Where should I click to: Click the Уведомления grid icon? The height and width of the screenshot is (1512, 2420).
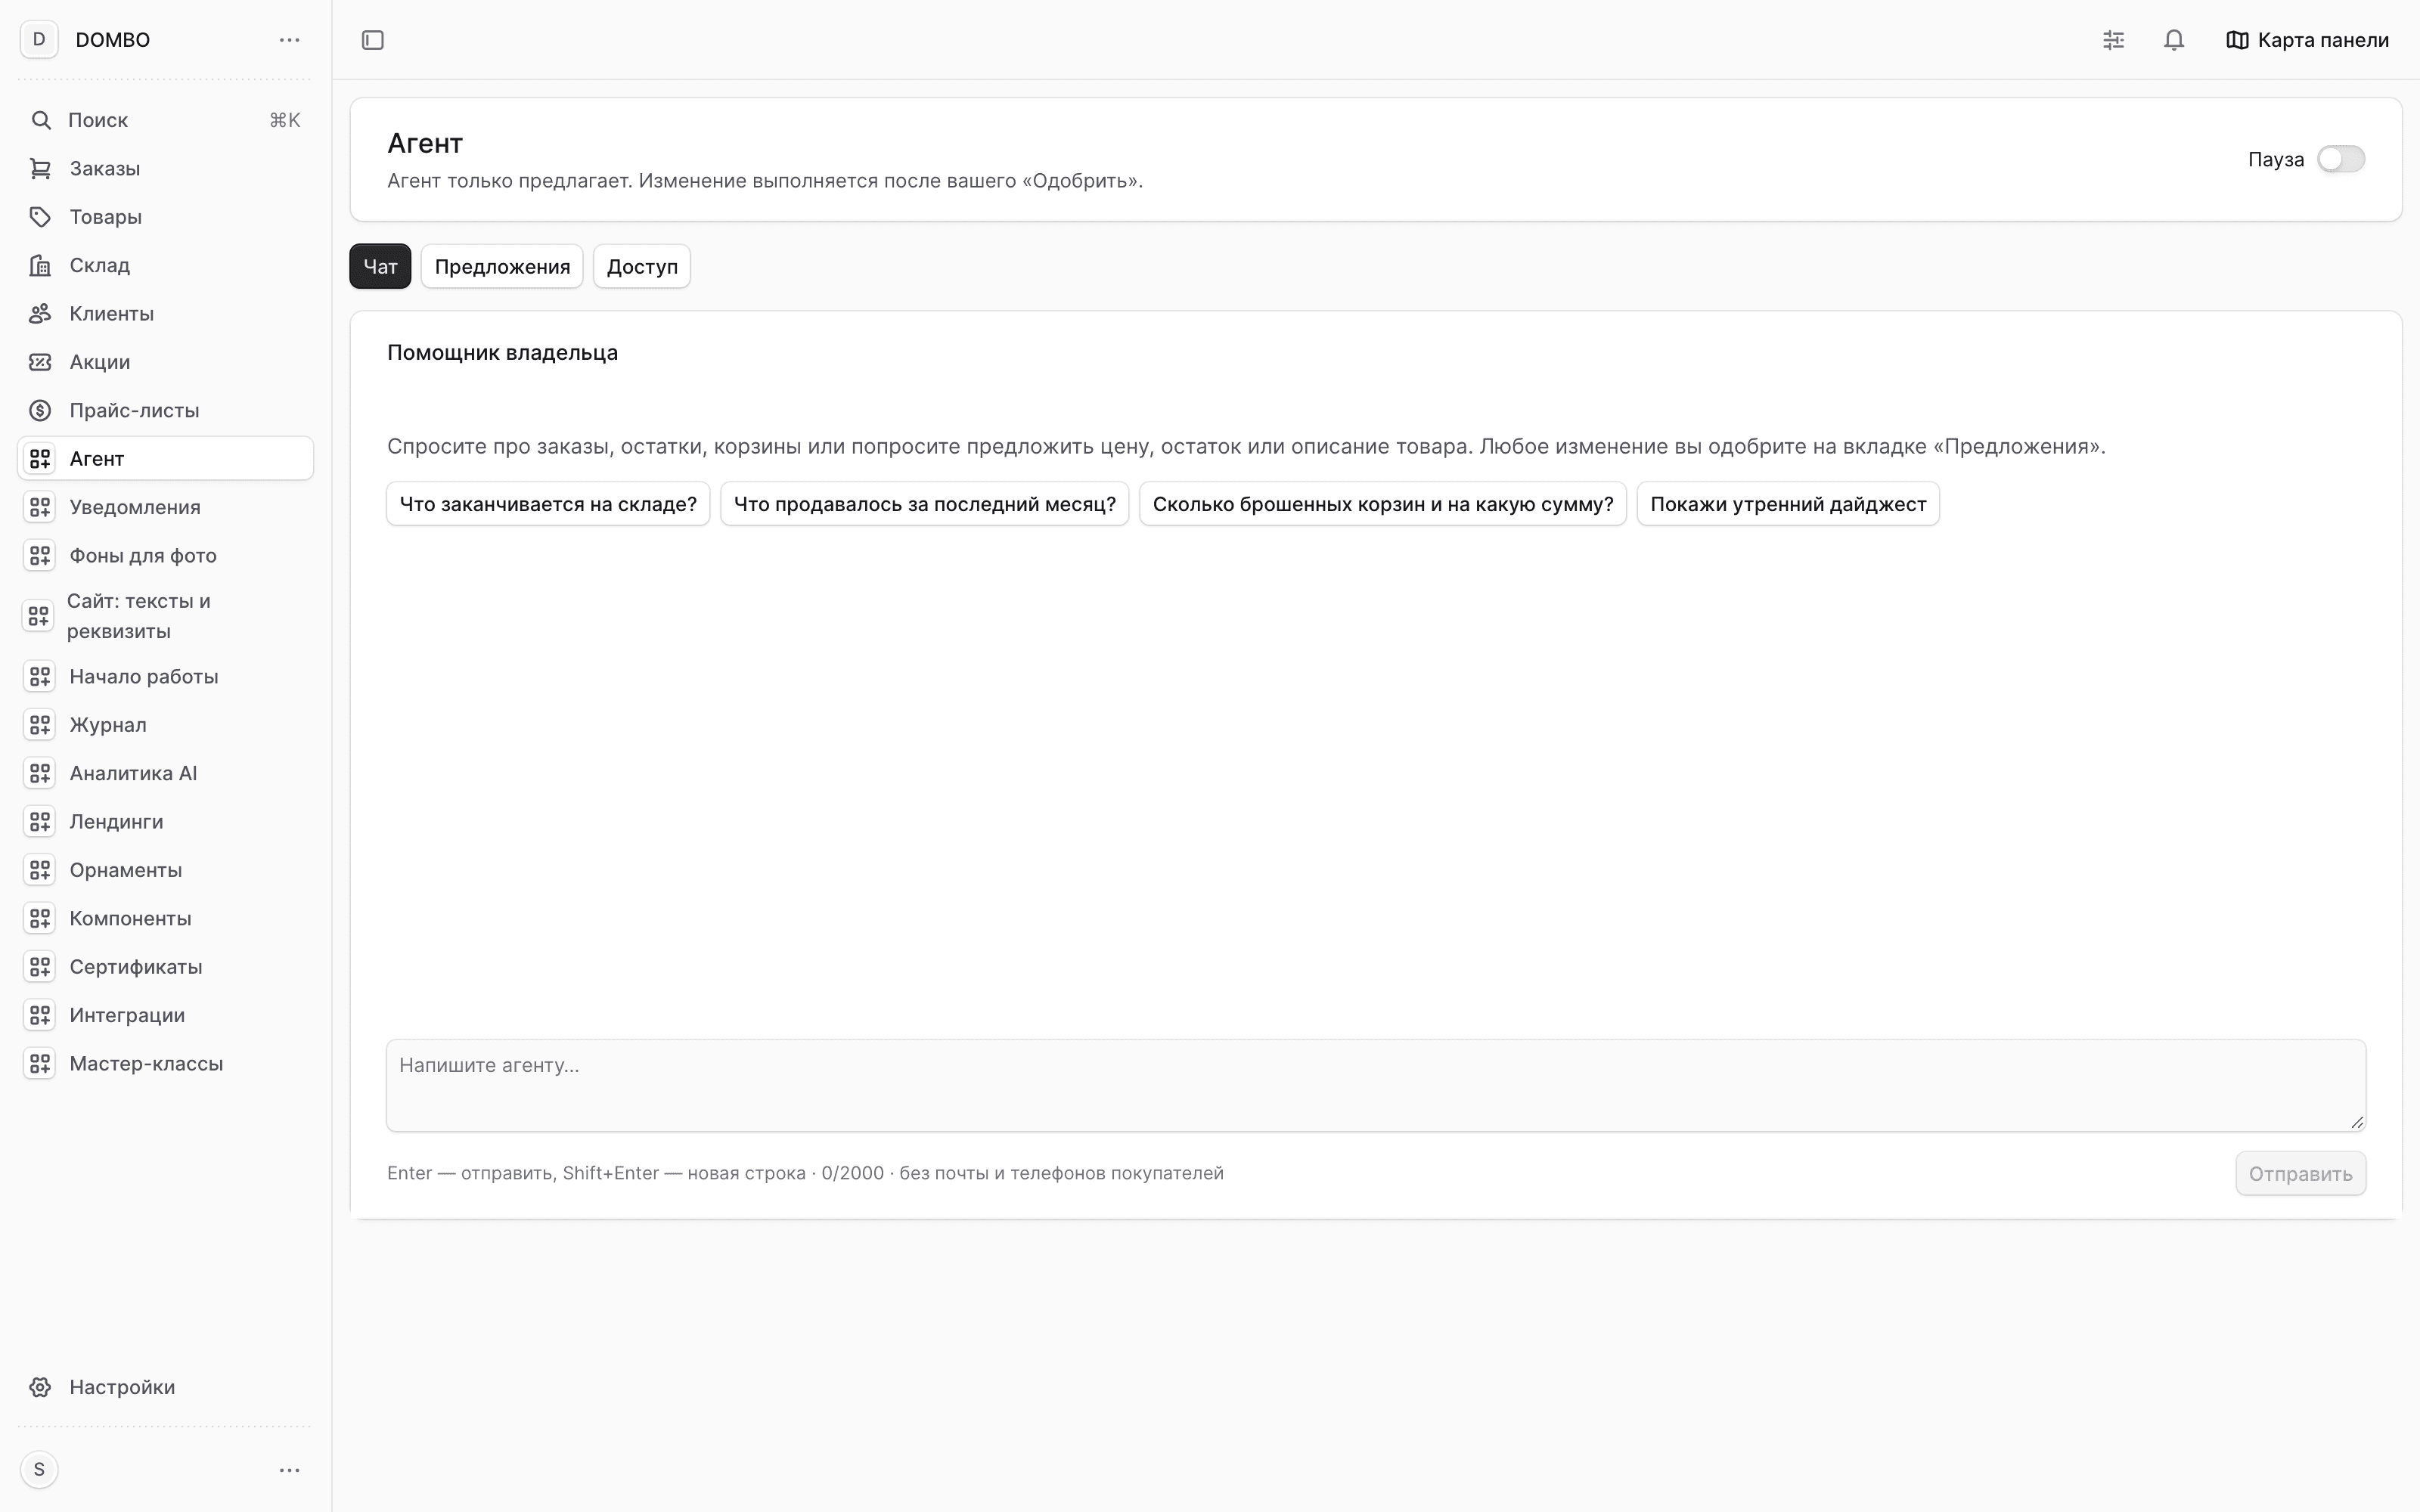[x=40, y=507]
